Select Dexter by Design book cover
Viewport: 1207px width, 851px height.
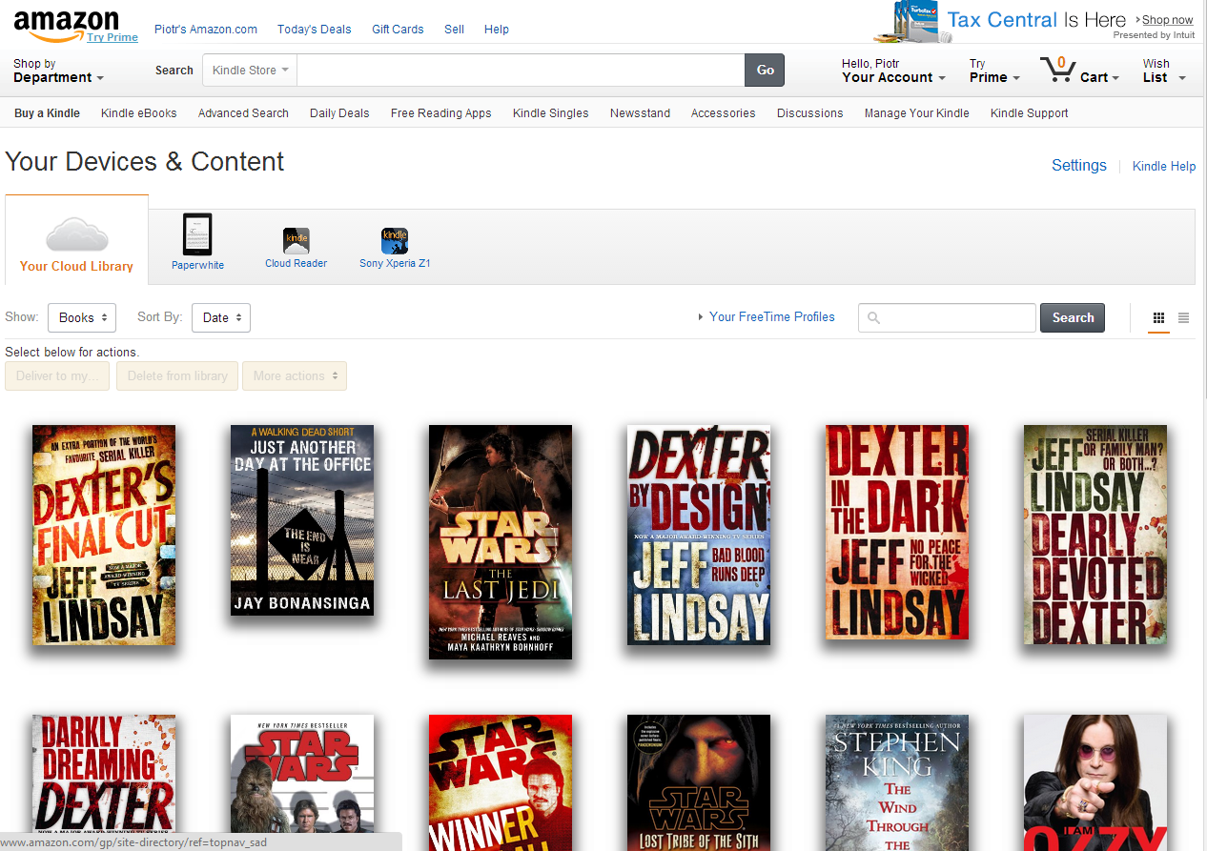(x=699, y=535)
